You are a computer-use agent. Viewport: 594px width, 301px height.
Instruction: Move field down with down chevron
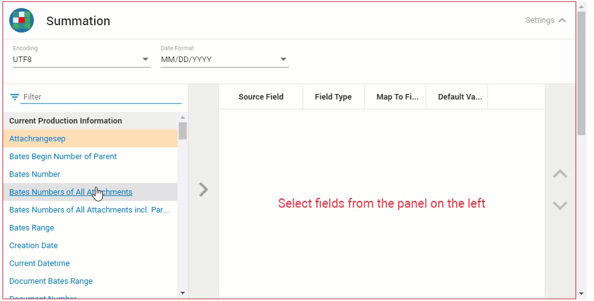point(559,206)
